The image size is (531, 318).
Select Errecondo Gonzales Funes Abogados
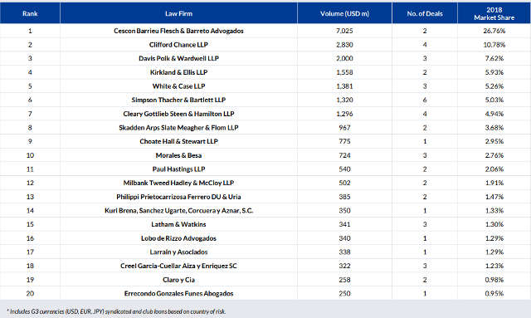(179, 294)
